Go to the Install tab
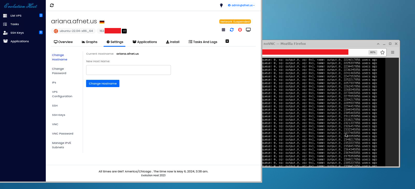The width and height of the screenshot is (415, 189). (173, 42)
